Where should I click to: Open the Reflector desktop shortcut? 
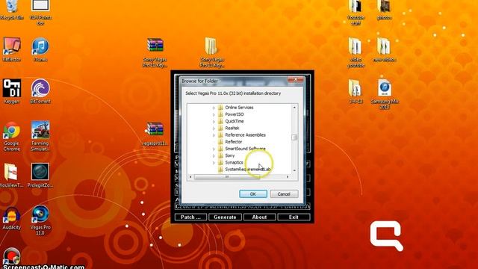(x=12, y=50)
